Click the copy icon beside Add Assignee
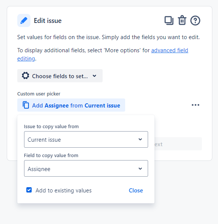The width and height of the screenshot is (218, 224). pyautogui.click(x=26, y=105)
